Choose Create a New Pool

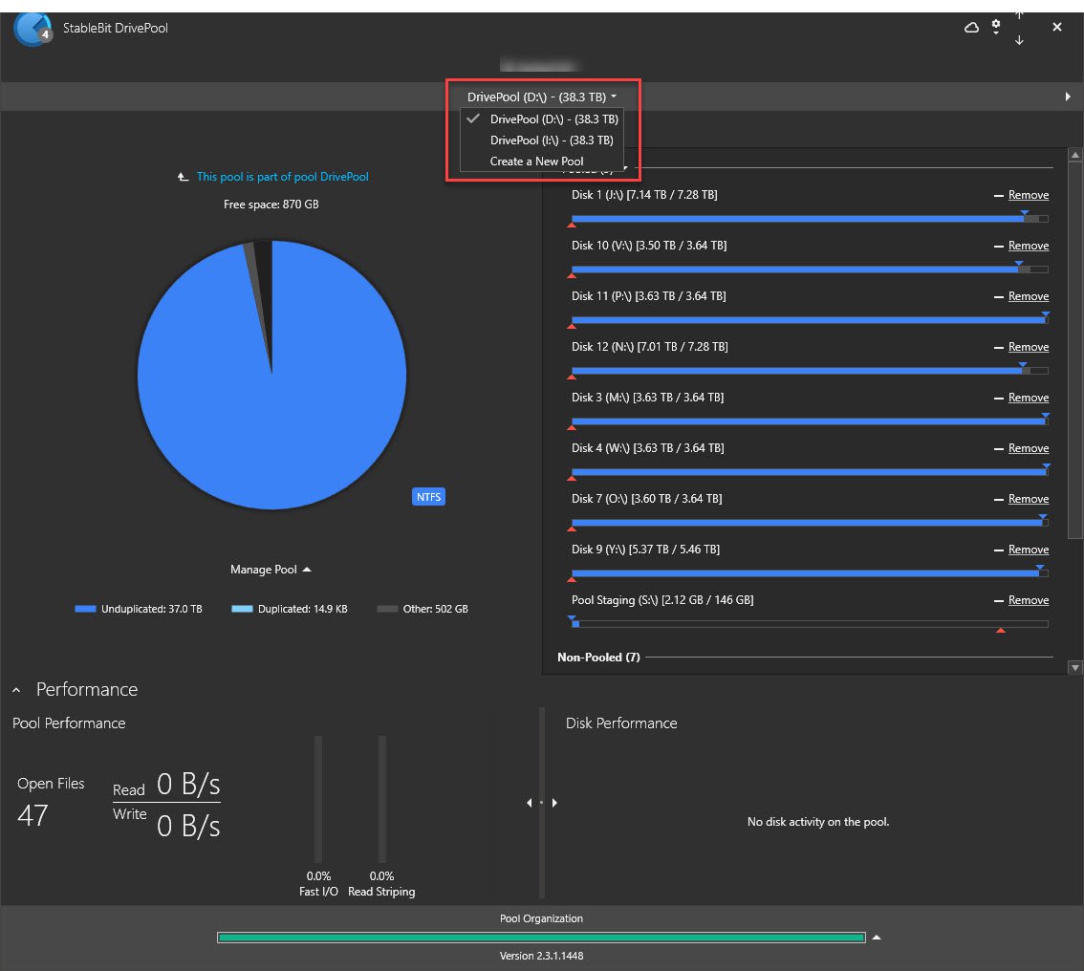click(x=543, y=161)
